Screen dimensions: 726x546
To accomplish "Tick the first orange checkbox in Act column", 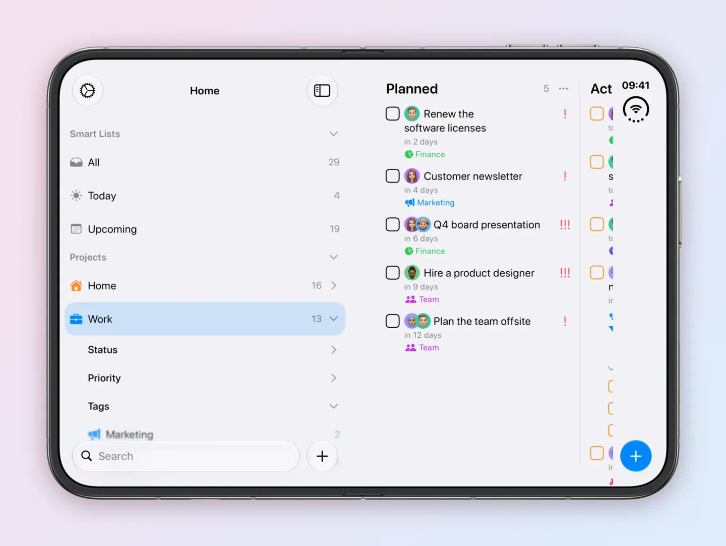I will pyautogui.click(x=597, y=113).
